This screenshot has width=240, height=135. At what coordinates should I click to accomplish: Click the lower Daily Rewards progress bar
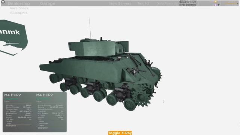pos(187,5)
